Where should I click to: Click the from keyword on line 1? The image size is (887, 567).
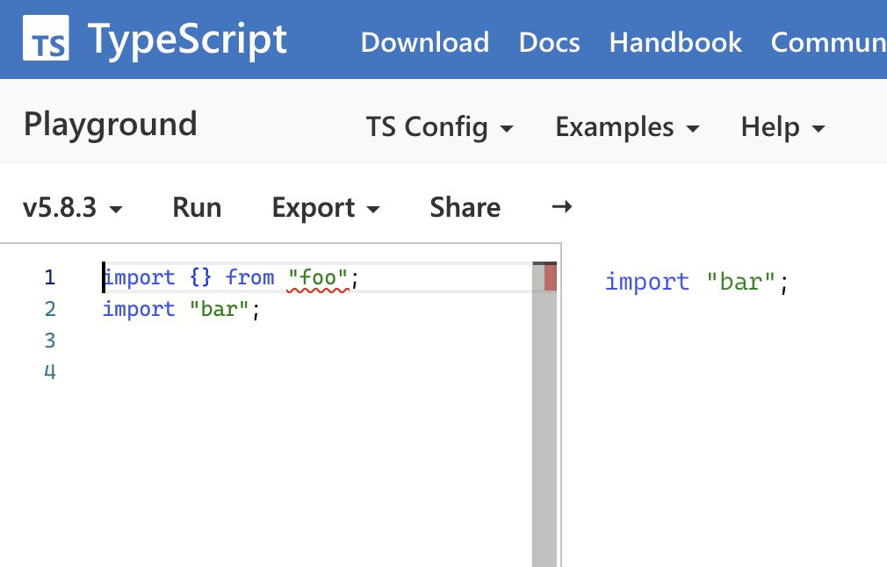point(249,277)
